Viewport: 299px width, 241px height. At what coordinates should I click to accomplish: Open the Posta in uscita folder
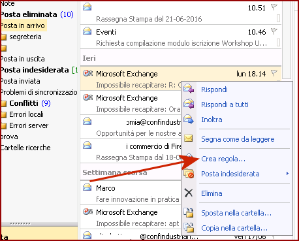(x=23, y=59)
